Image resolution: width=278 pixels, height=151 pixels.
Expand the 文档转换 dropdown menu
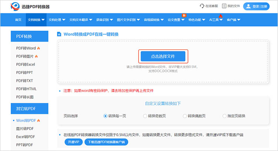(x=37, y=20)
